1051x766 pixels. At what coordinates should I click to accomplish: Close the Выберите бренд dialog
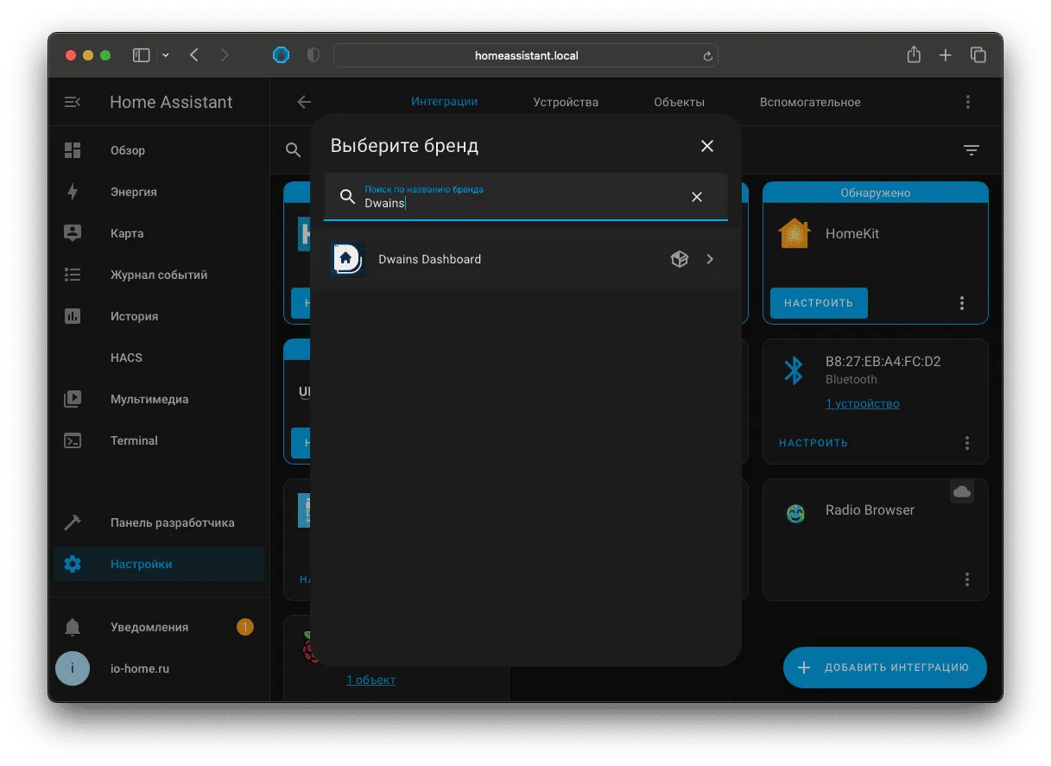pos(707,146)
